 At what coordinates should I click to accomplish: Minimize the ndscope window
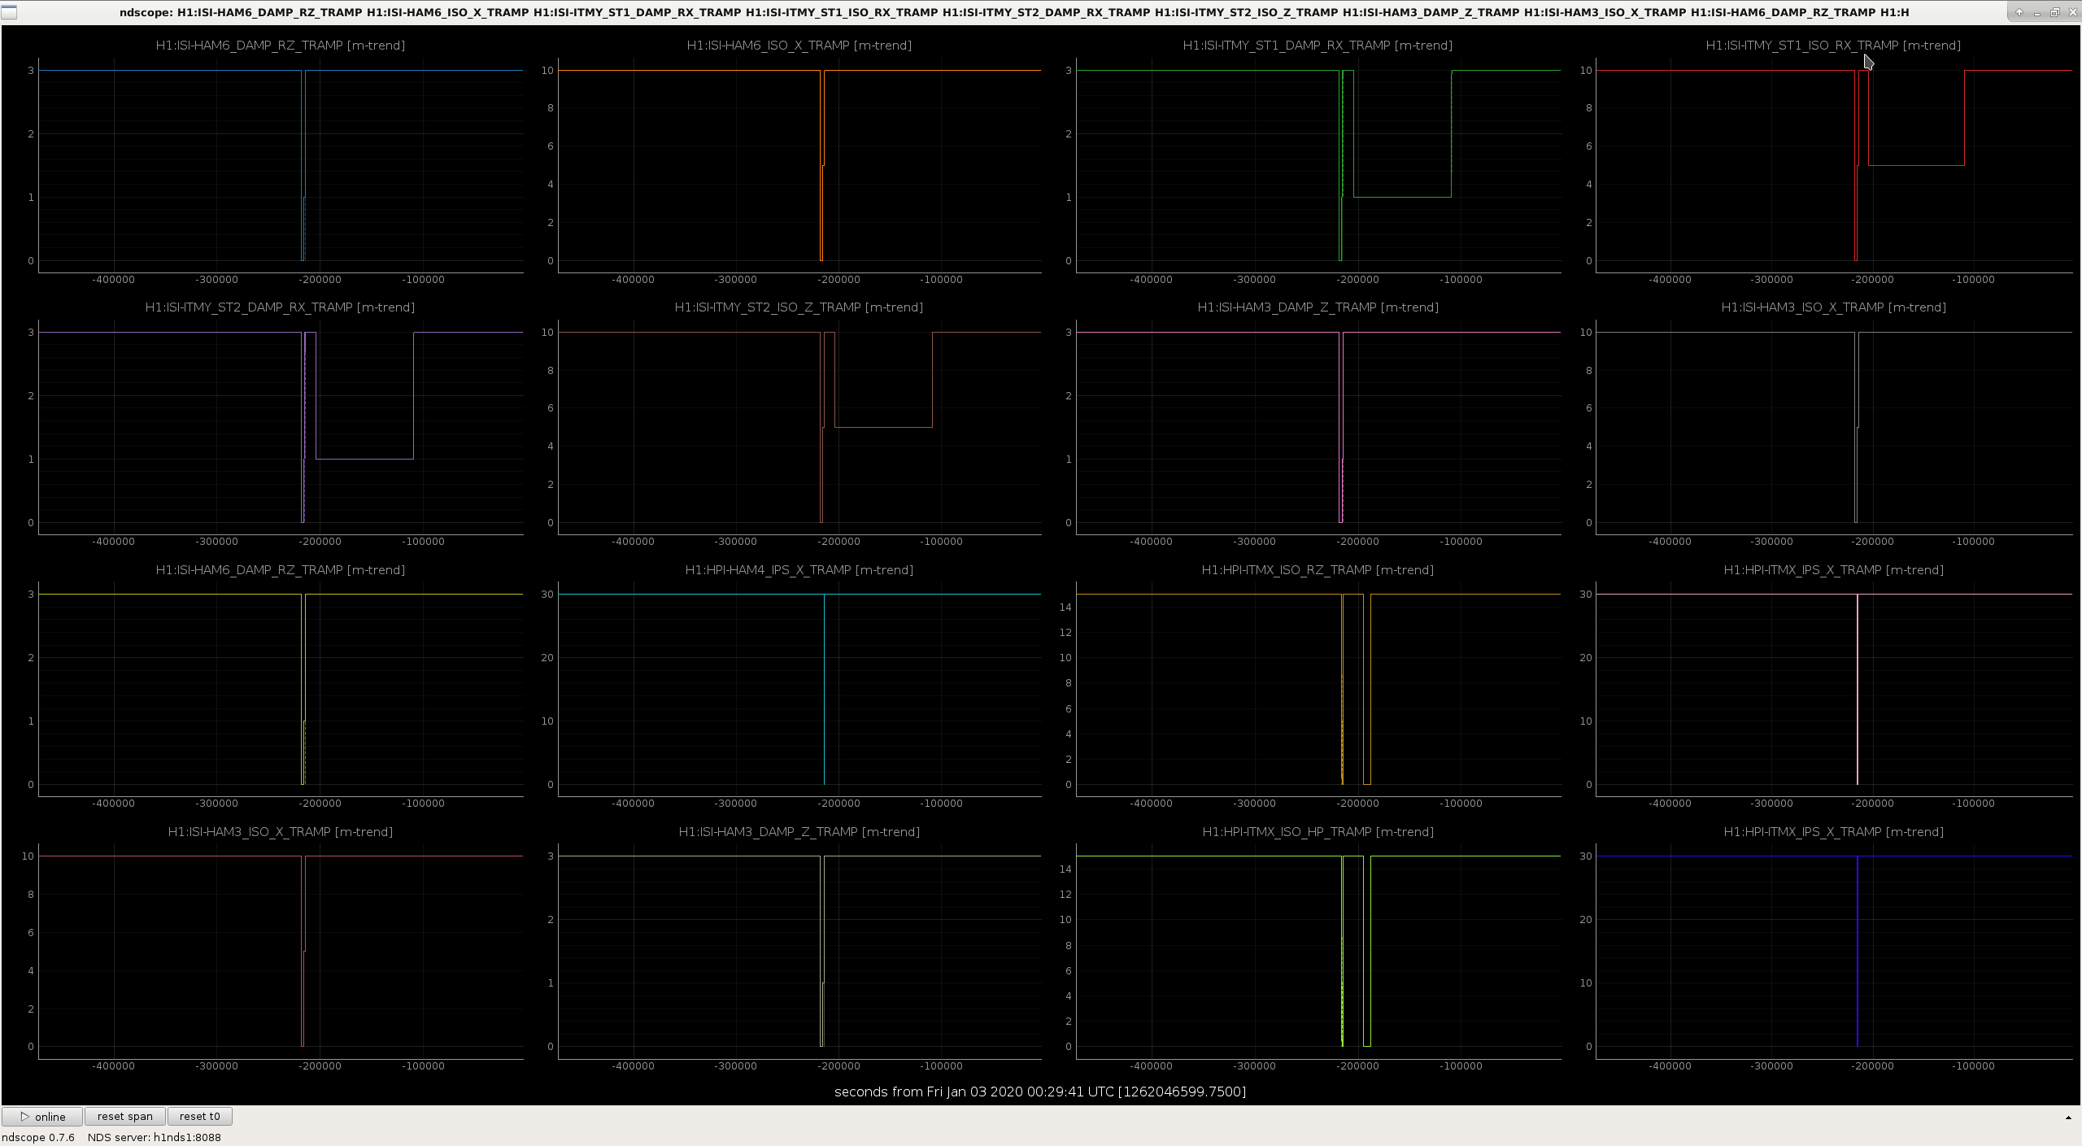(x=2038, y=12)
